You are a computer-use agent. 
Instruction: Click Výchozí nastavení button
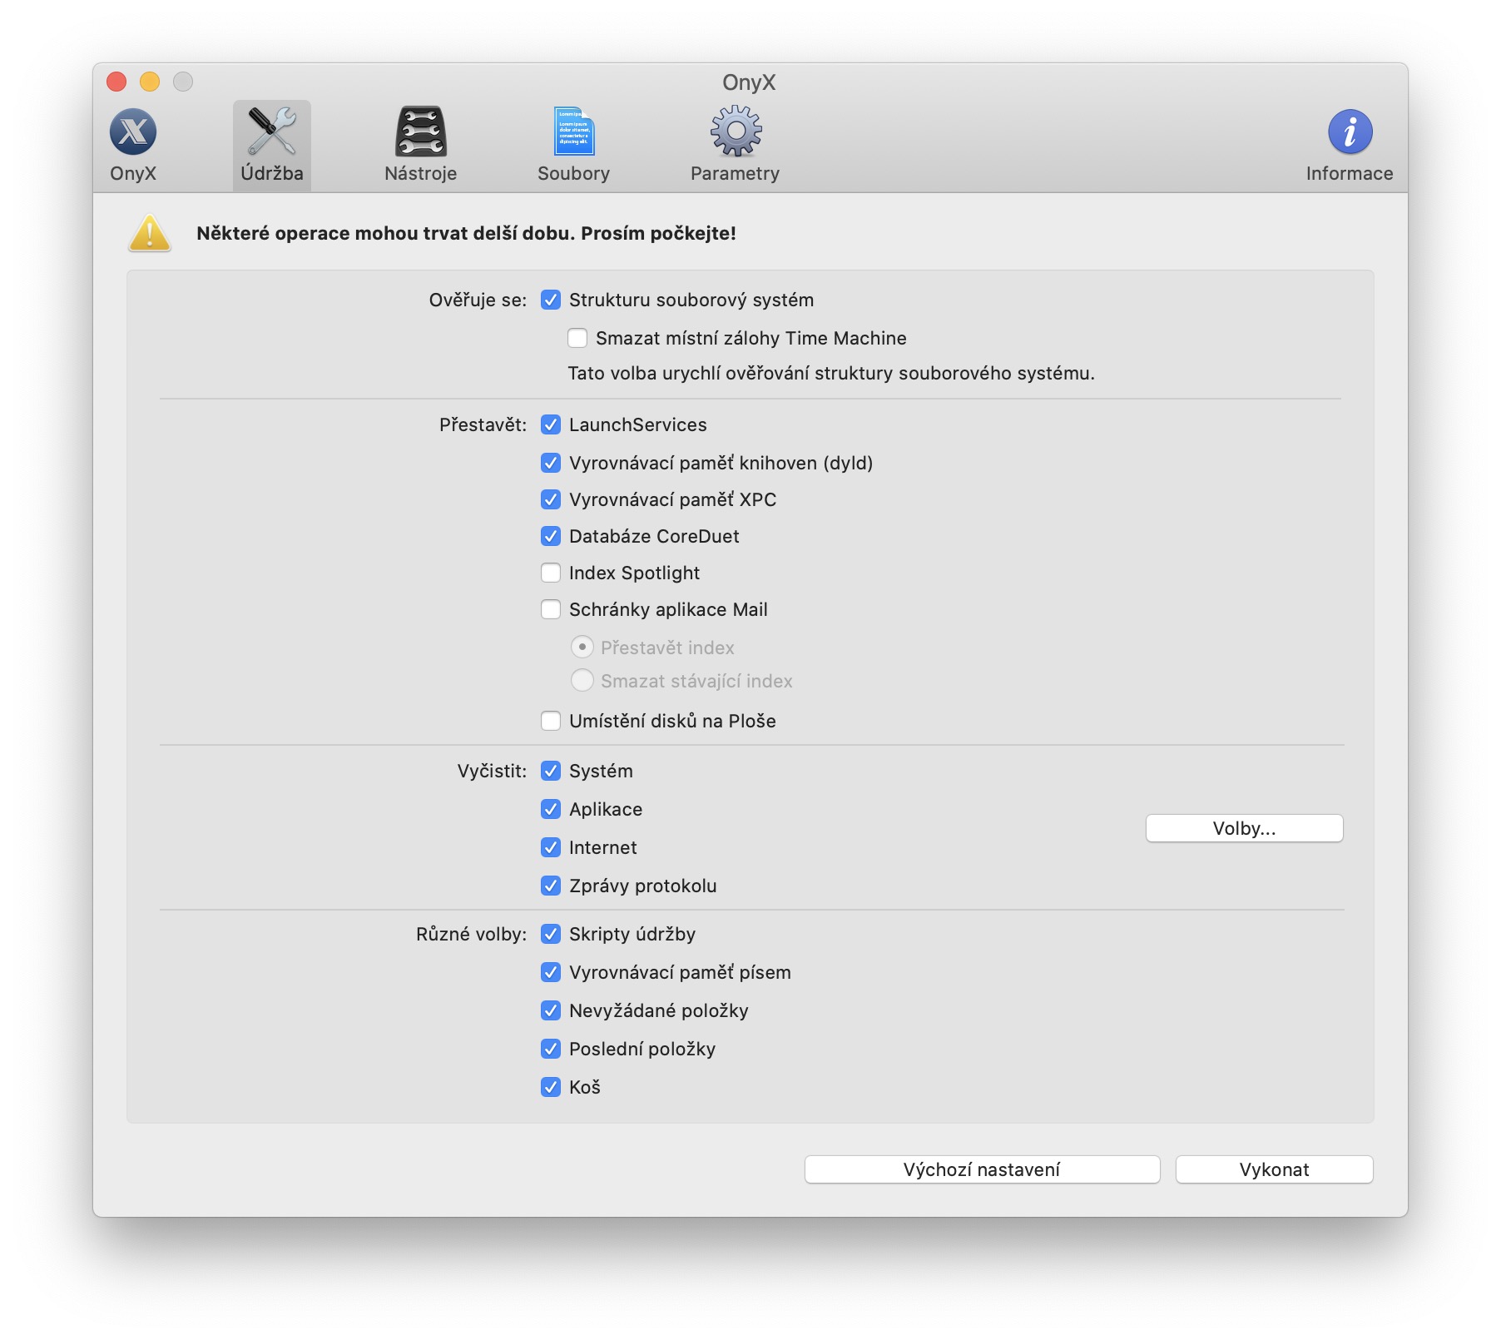982,1169
